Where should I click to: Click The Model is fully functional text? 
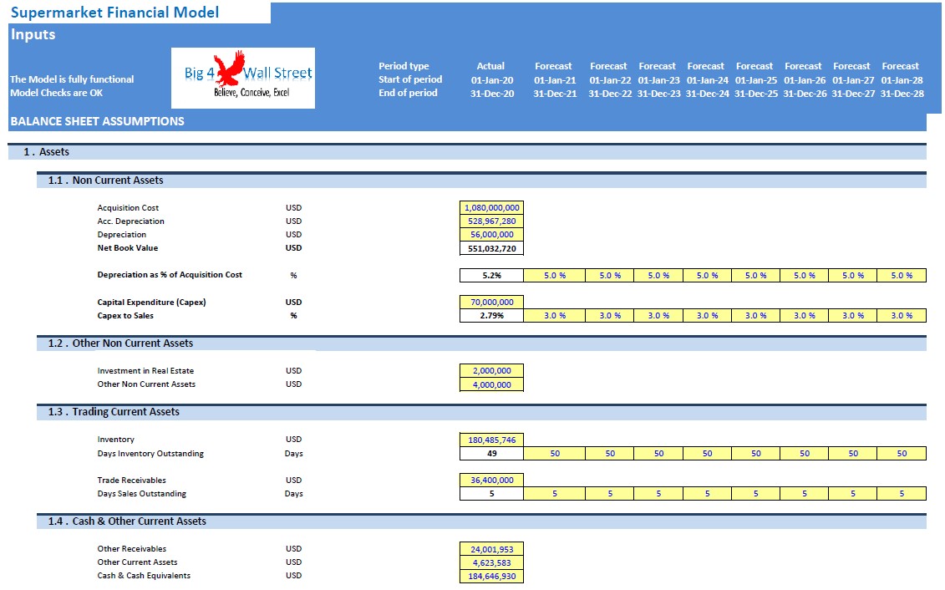coord(72,79)
